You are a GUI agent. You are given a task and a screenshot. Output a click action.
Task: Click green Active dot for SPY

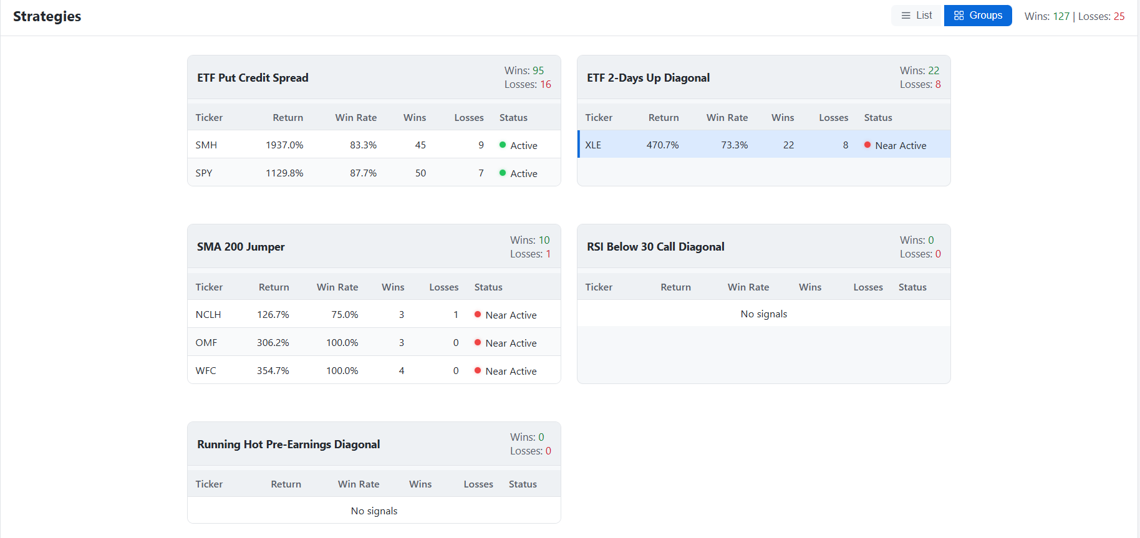point(503,173)
